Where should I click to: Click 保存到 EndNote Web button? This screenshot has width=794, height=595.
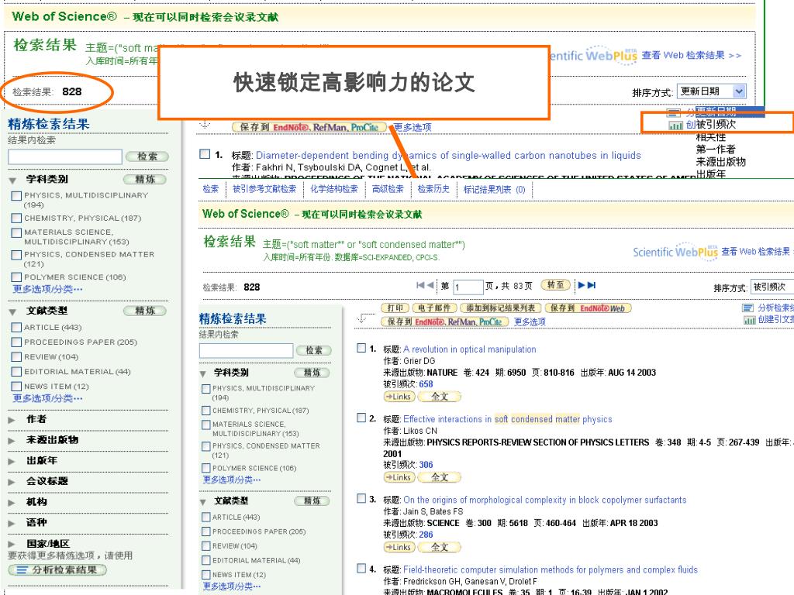click(x=588, y=308)
